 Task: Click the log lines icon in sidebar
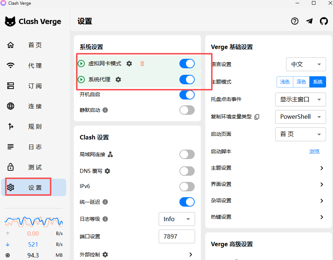[x=11, y=147]
